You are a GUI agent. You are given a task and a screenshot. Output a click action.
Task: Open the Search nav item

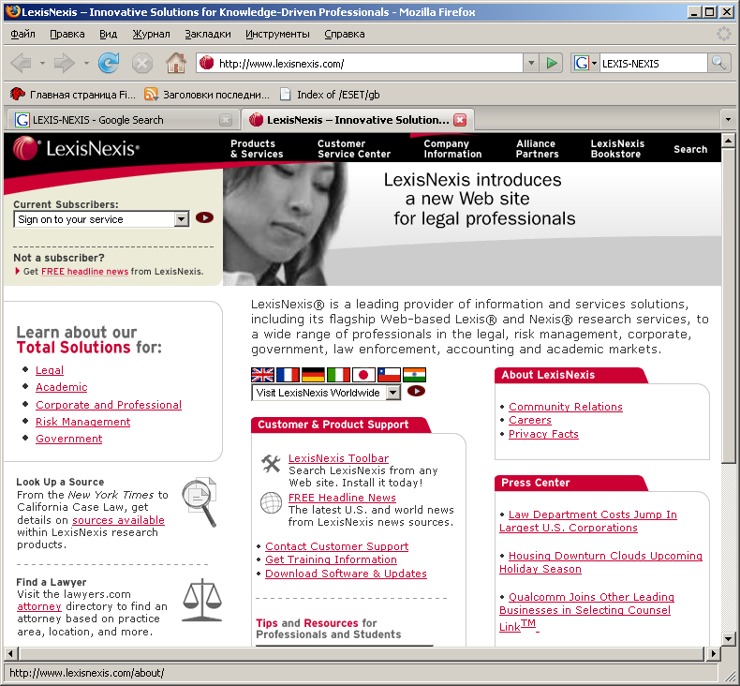(690, 149)
